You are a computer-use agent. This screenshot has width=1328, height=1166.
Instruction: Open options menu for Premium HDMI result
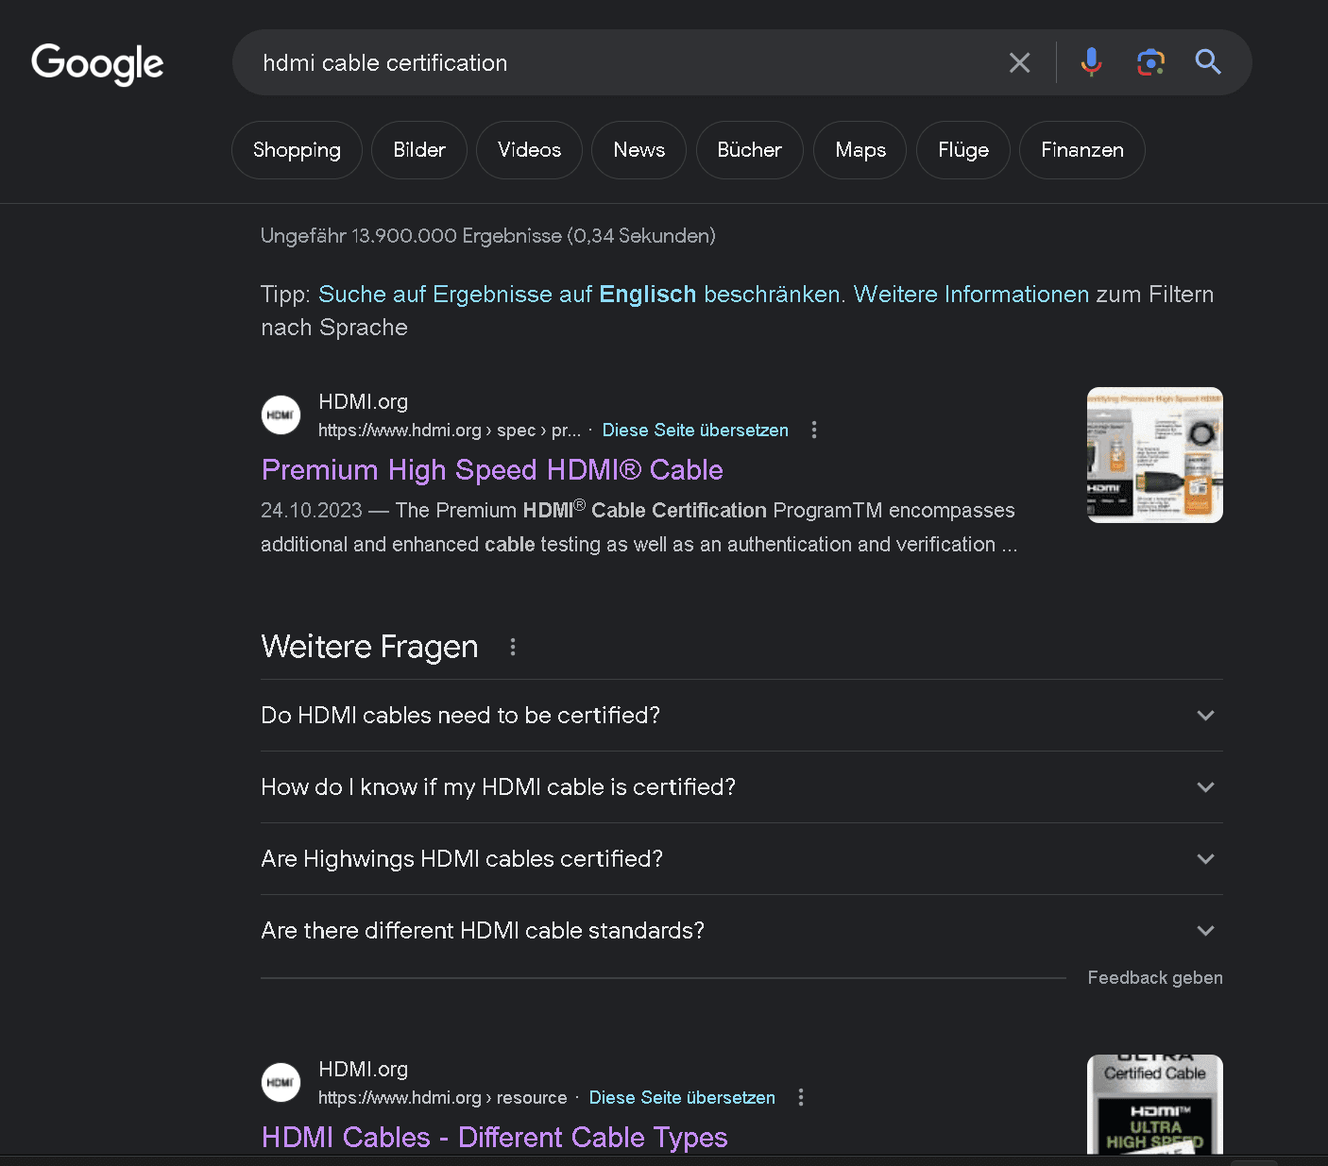pos(814,431)
